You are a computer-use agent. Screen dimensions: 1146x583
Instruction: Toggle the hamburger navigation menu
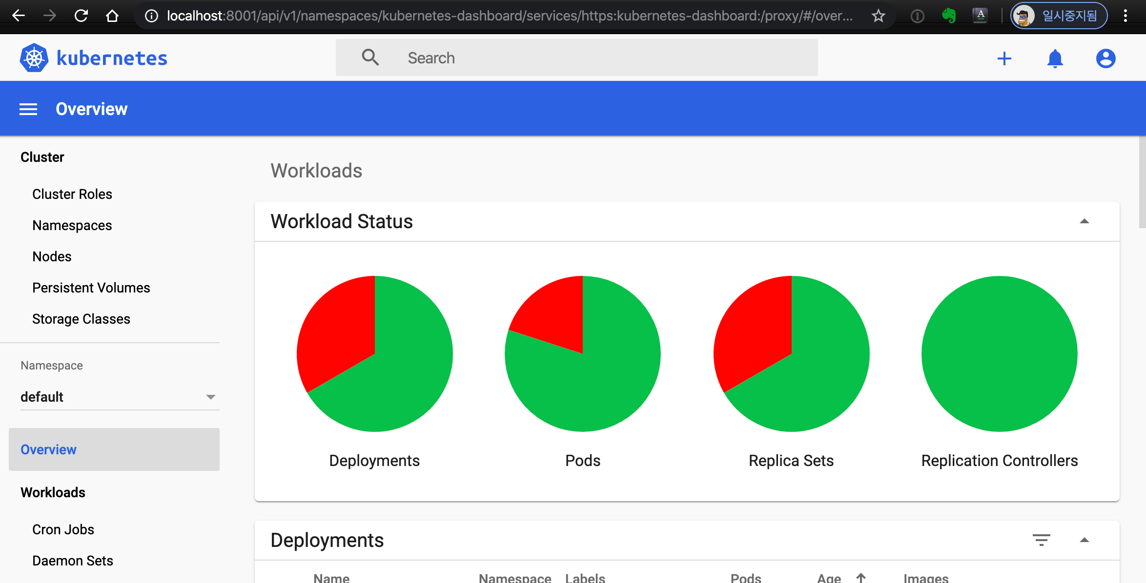pyautogui.click(x=28, y=109)
